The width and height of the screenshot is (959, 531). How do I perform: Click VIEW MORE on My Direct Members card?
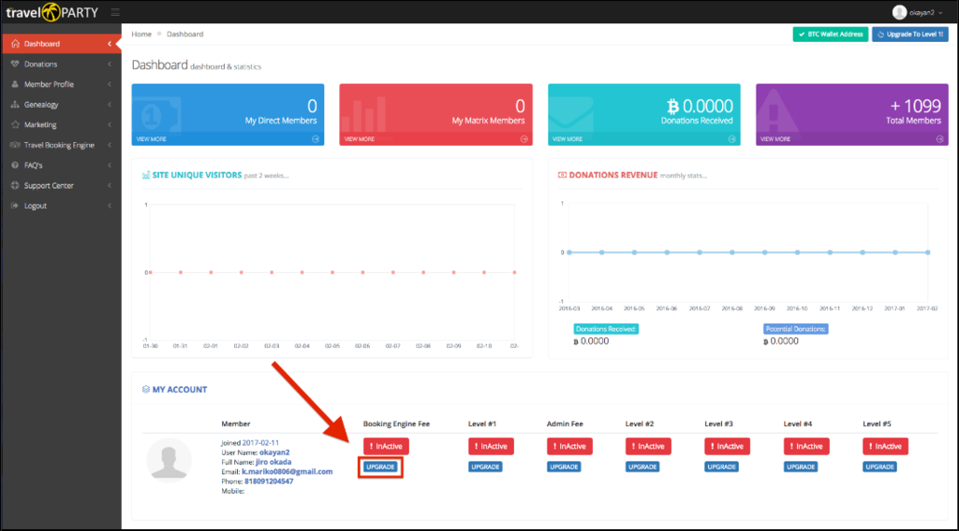[x=152, y=139]
